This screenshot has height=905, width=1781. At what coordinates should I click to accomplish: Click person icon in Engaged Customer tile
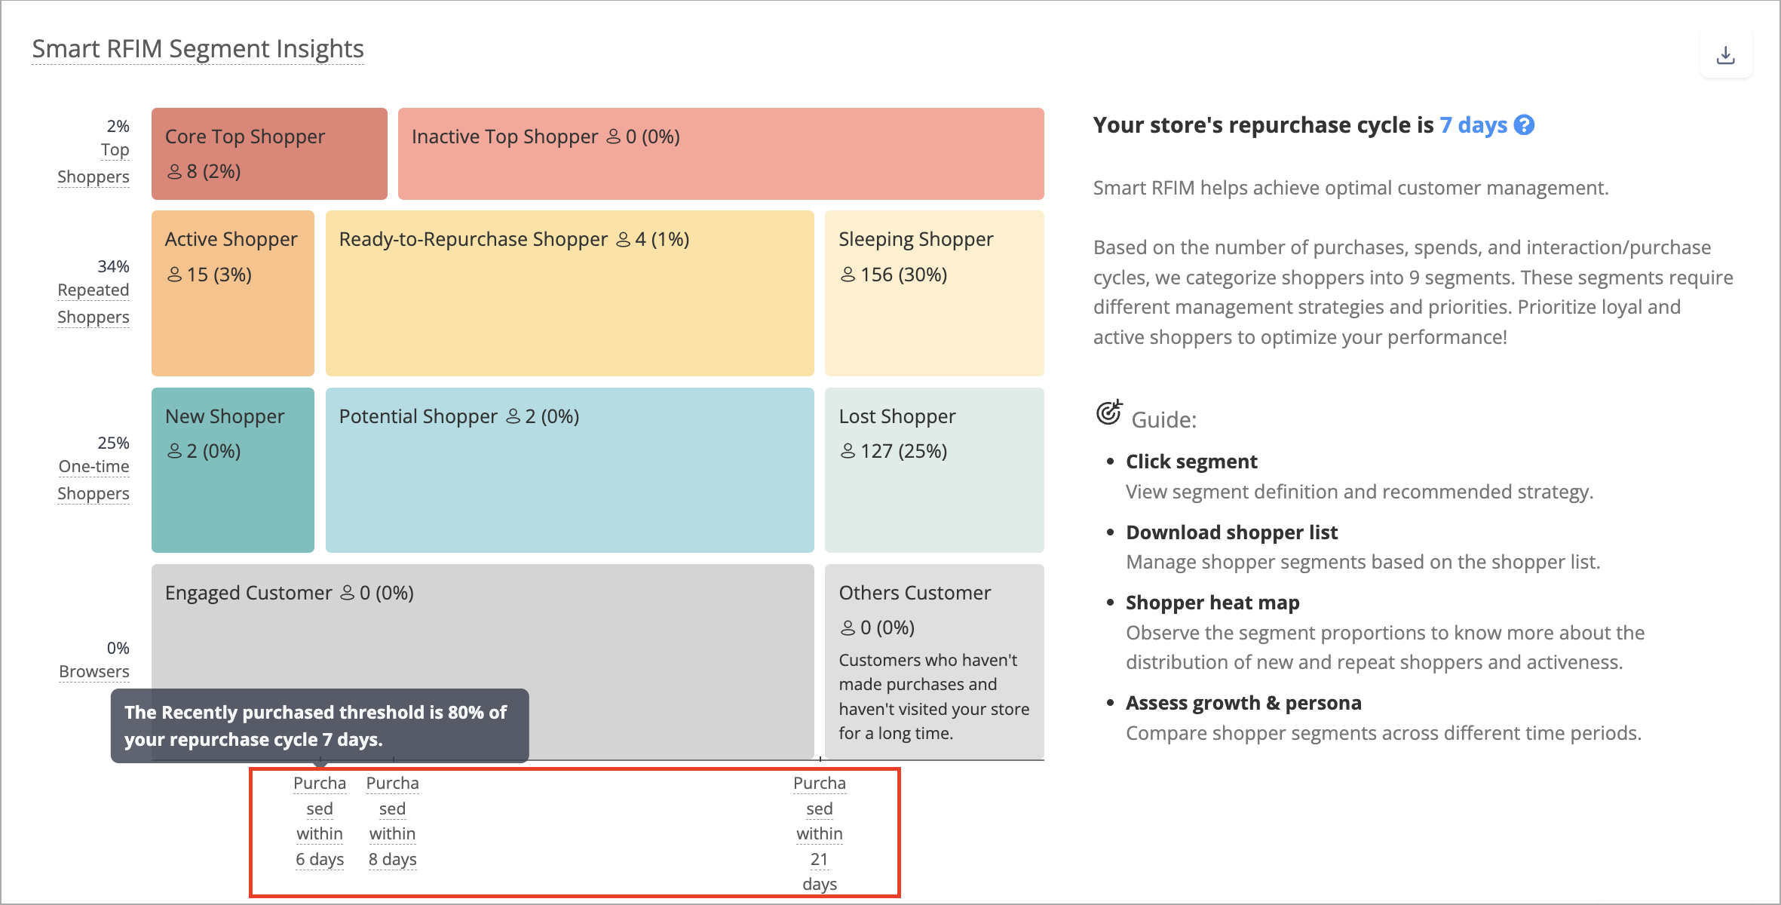point(347,594)
